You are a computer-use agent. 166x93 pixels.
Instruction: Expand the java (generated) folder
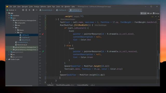click(x=9, y=52)
